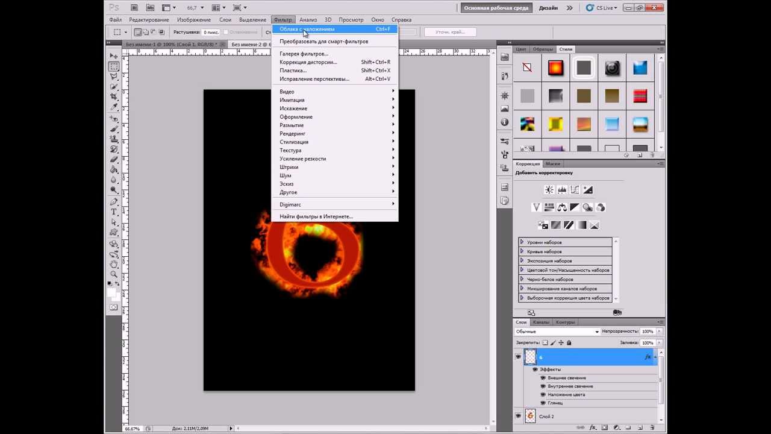Open CS Live button

(602, 8)
